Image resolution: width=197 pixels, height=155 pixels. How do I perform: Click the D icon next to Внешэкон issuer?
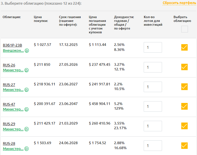(x=27, y=51)
